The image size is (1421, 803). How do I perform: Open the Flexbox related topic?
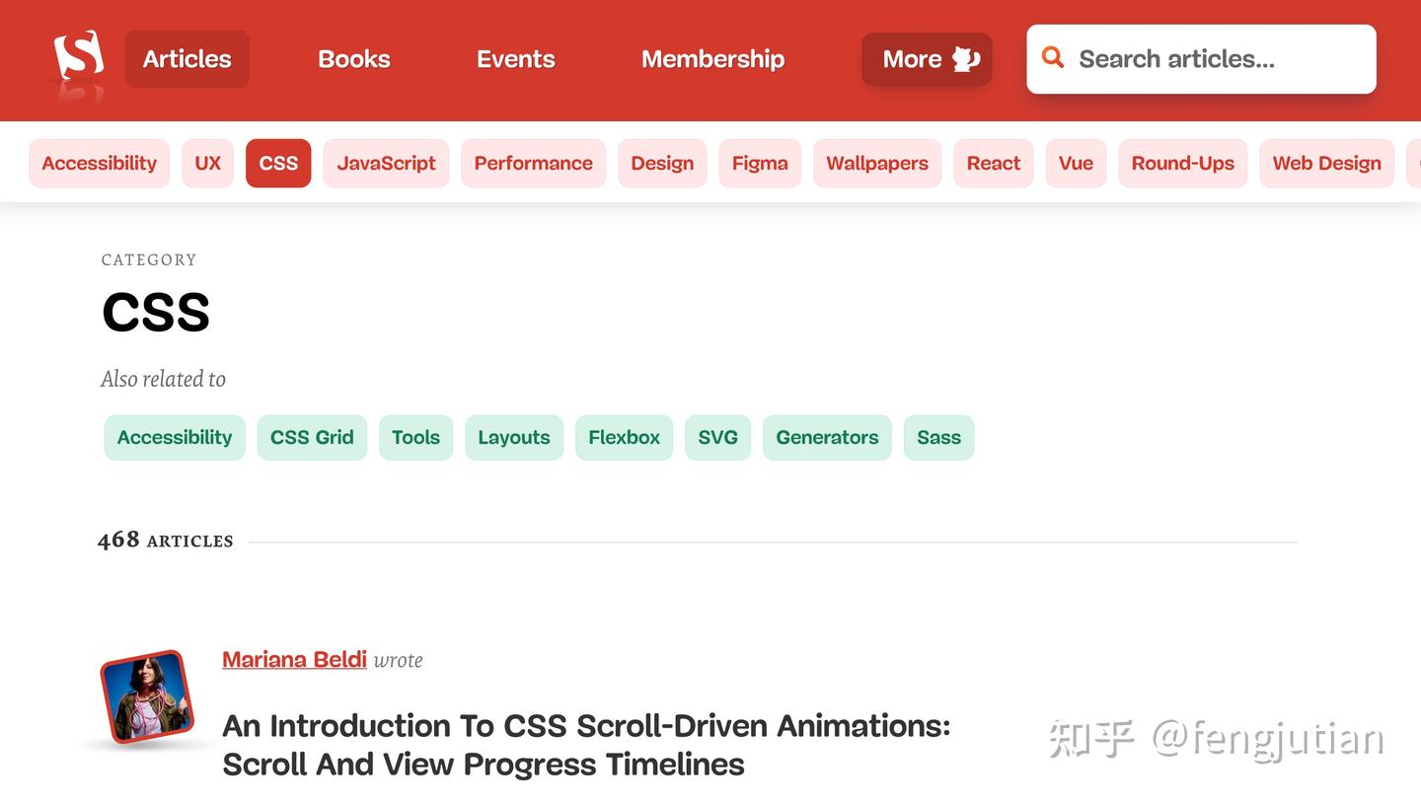pos(624,437)
